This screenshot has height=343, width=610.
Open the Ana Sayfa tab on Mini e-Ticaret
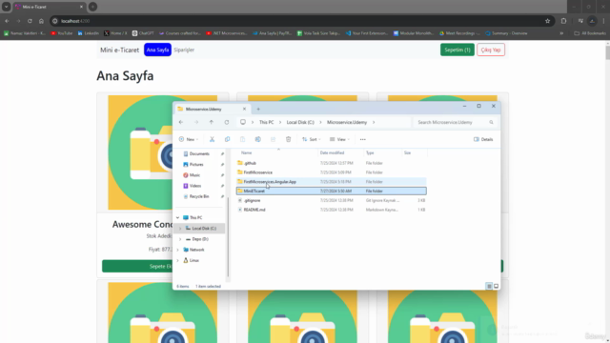tap(157, 50)
